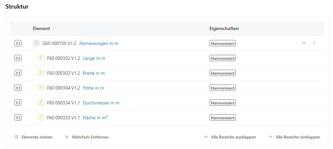This screenshot has width=333, height=149.
Task: Click the F field icon beside Länge
Action: [41, 58]
